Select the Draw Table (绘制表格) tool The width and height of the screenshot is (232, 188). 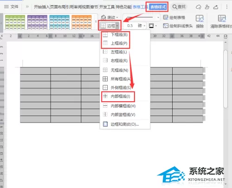coord(174,18)
